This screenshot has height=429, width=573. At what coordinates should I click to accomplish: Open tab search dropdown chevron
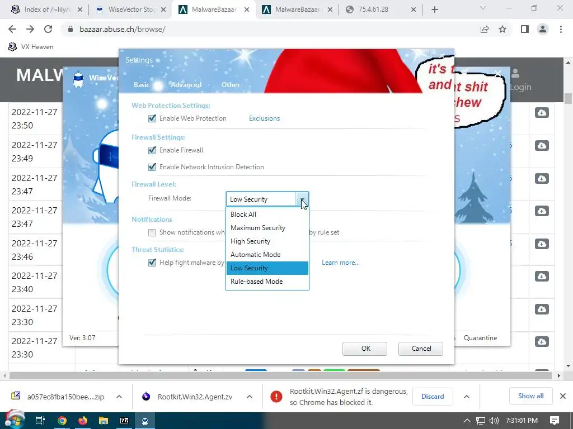click(483, 8)
